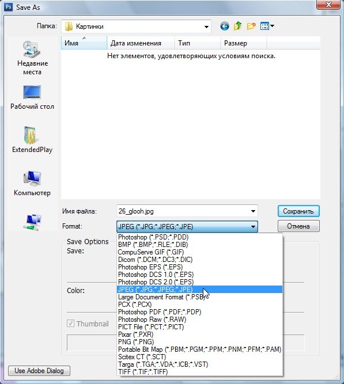The width and height of the screenshot is (344, 384).
Task: Choose Photoshop EPS format
Action: click(199, 267)
